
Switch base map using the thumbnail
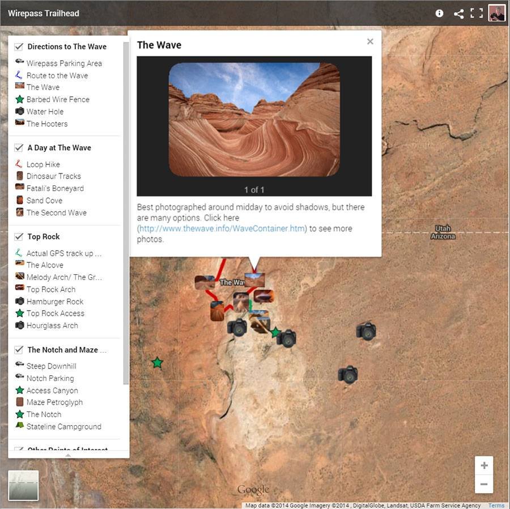click(x=23, y=485)
